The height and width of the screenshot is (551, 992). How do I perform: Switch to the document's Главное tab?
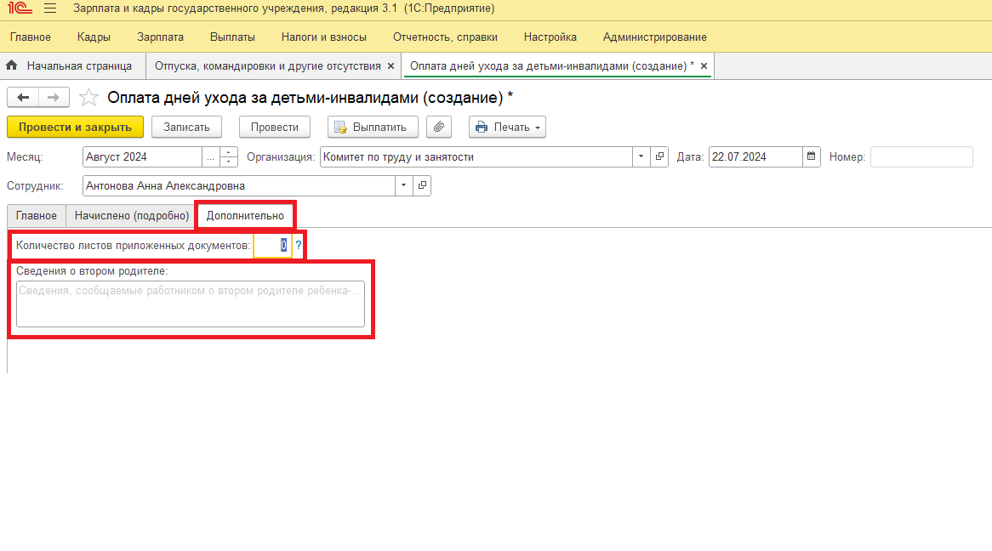coord(36,216)
